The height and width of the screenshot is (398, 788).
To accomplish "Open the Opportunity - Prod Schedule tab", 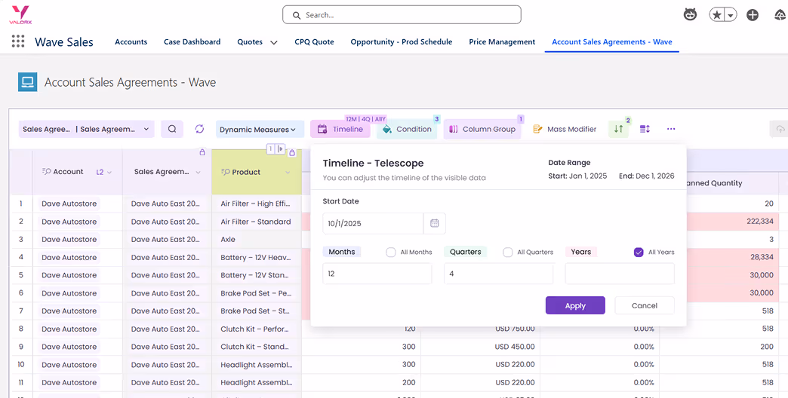I will [402, 42].
